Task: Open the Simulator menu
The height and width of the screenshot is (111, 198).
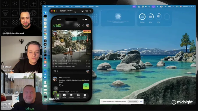Action: click(x=51, y=7)
